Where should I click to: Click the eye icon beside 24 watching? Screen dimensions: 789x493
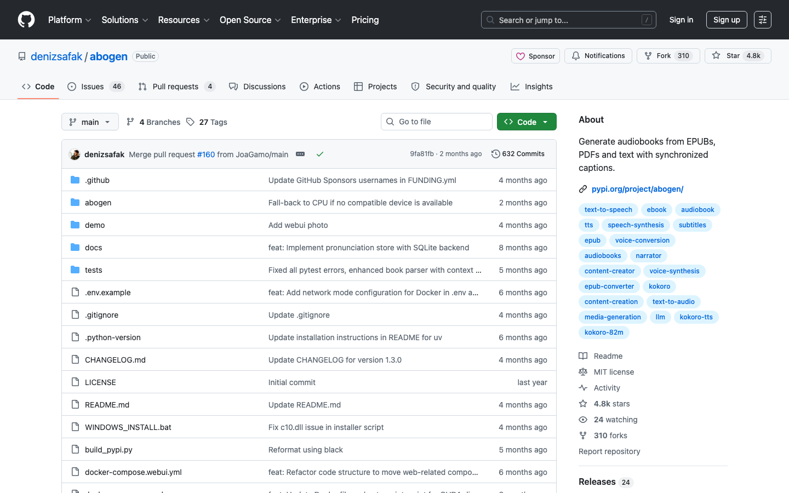[583, 420]
